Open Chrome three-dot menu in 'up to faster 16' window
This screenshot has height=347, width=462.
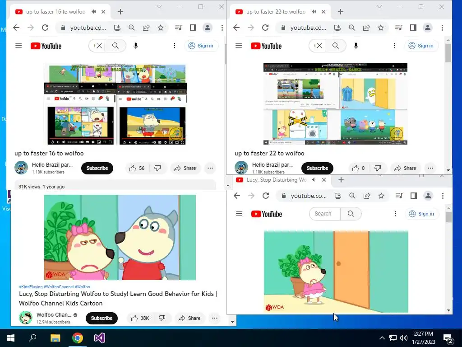pyautogui.click(x=222, y=28)
